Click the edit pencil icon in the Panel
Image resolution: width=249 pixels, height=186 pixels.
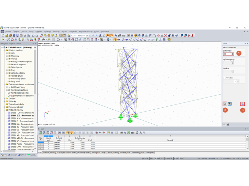tap(225, 104)
